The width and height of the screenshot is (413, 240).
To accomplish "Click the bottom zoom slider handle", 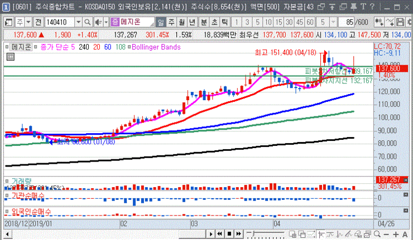I will tap(253, 233).
